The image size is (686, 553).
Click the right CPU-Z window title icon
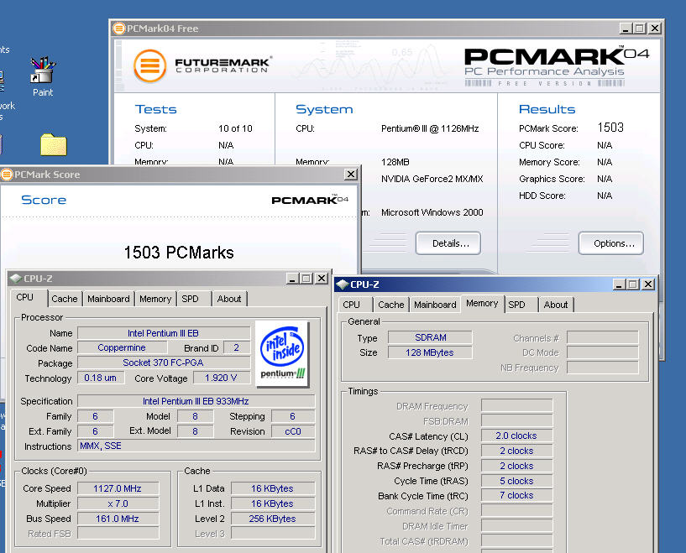(x=342, y=284)
